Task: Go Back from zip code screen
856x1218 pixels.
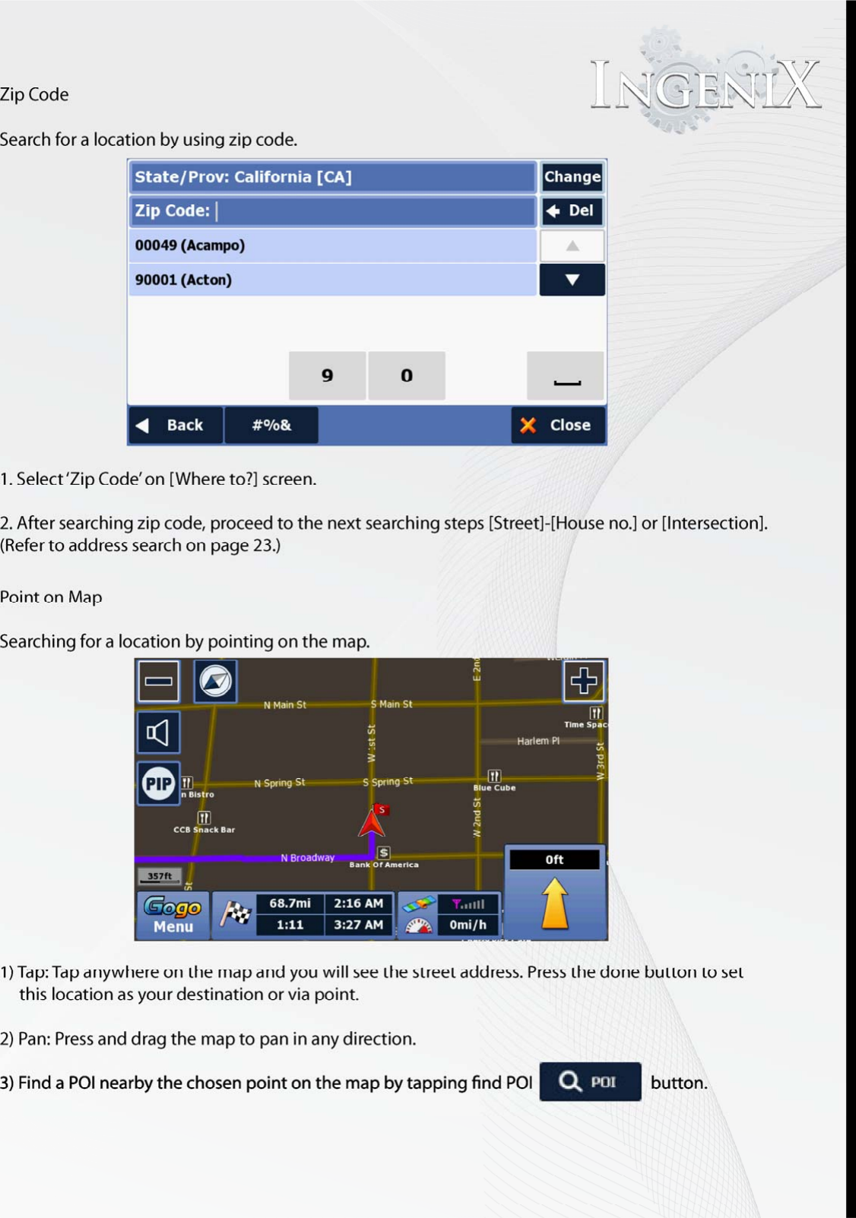Action: point(176,425)
